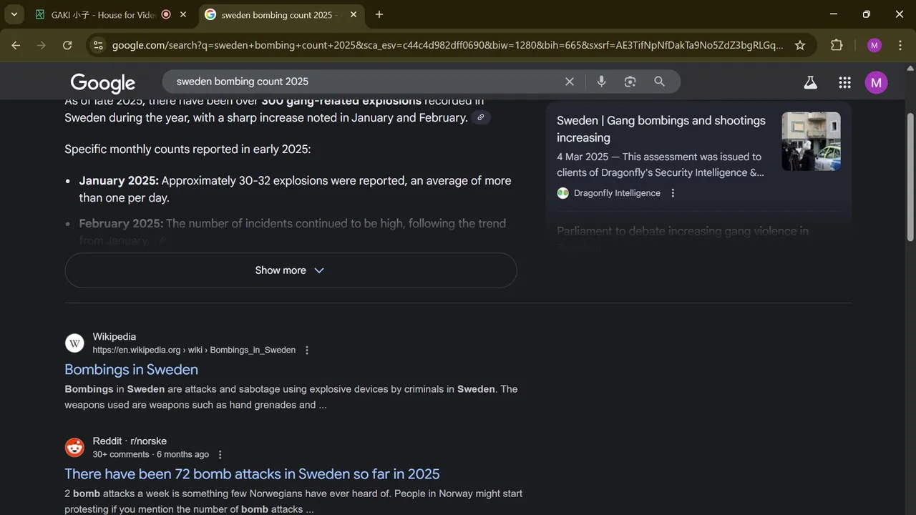Click the Reddit r/norske source label
This screenshot has height=515, width=916.
click(130, 441)
